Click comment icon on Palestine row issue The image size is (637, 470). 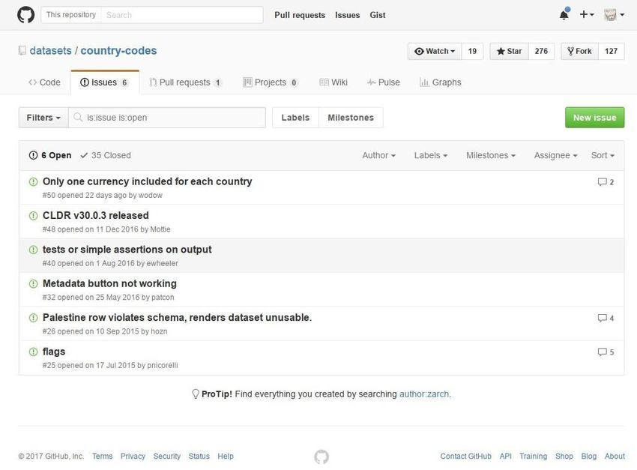tap(602, 318)
